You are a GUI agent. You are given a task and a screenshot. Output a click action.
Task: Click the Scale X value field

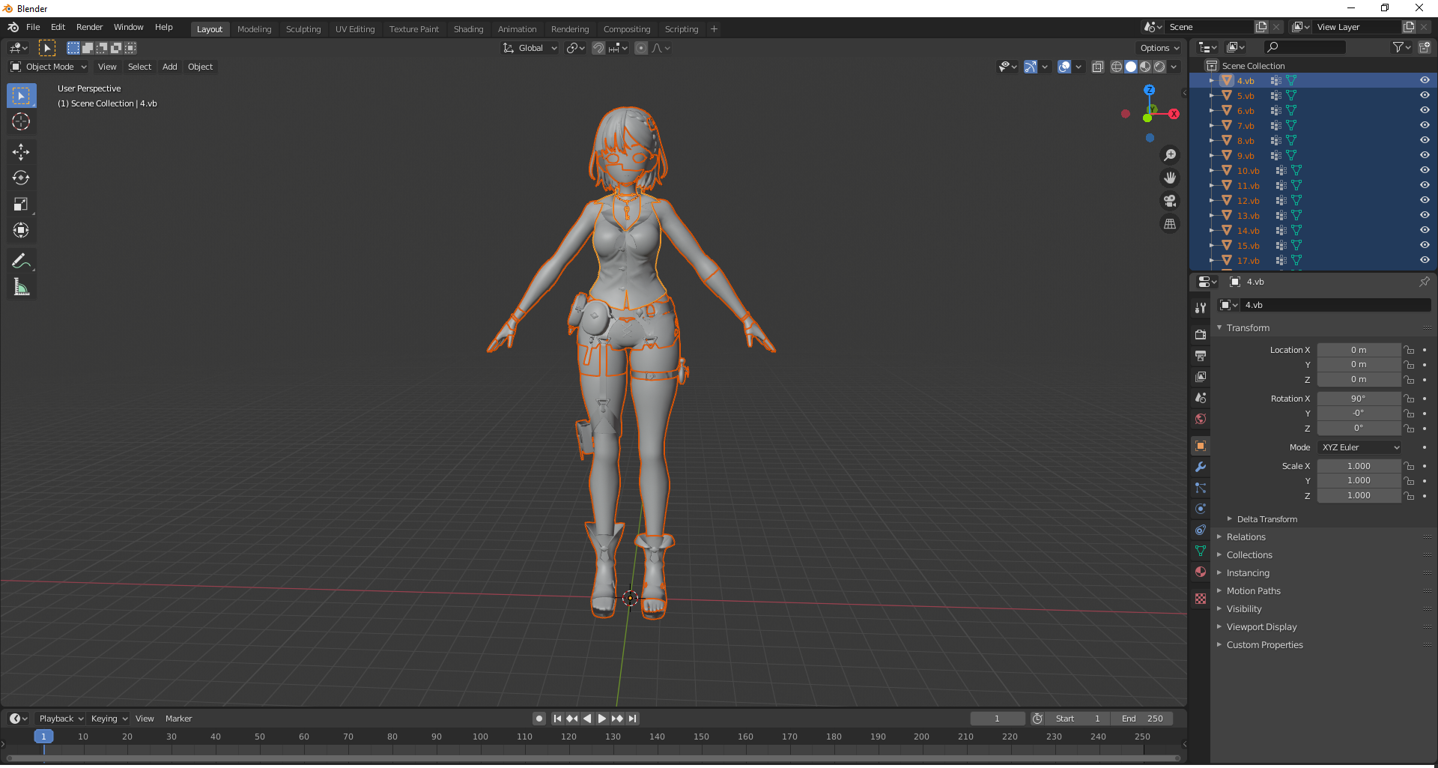coord(1359,466)
